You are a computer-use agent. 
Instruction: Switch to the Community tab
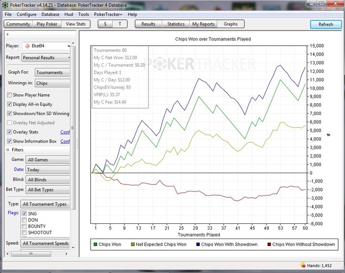18,24
